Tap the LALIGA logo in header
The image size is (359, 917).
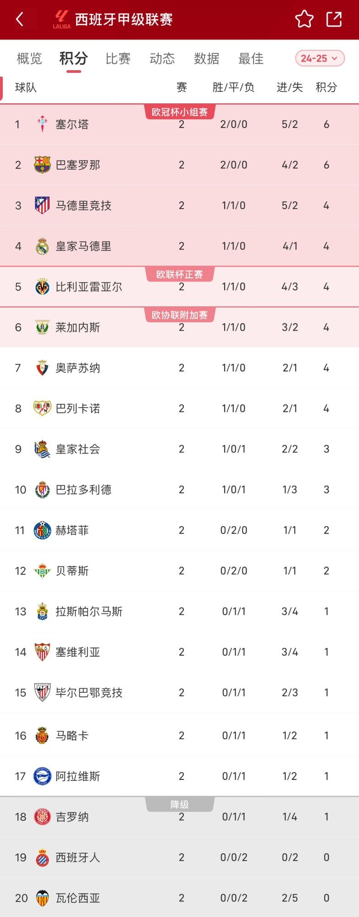[x=61, y=20]
